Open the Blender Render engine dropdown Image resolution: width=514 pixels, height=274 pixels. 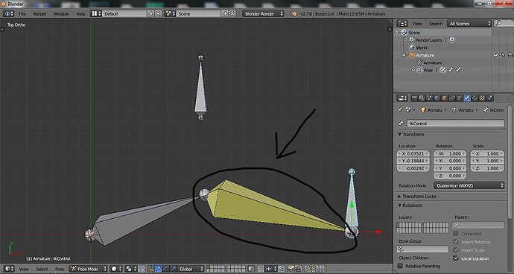(263, 13)
